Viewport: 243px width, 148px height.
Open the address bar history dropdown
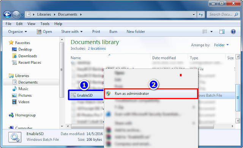194,14
